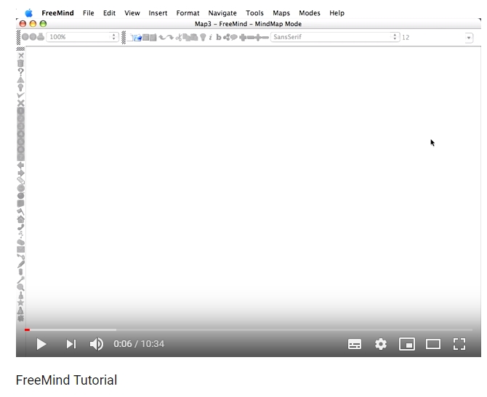The image size is (487, 397).
Task: Open video settings gear
Action: (x=381, y=344)
